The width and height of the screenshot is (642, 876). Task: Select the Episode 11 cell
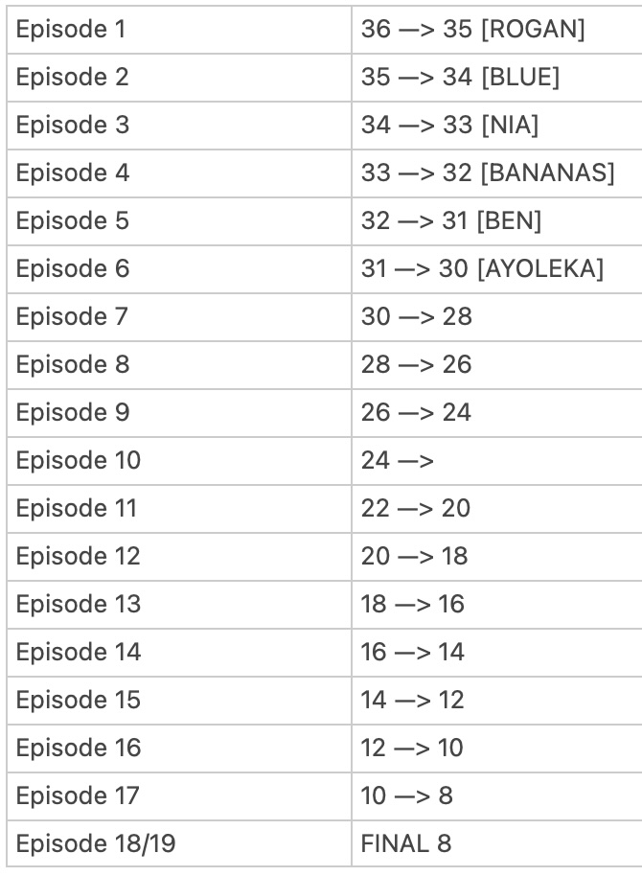click(x=179, y=509)
